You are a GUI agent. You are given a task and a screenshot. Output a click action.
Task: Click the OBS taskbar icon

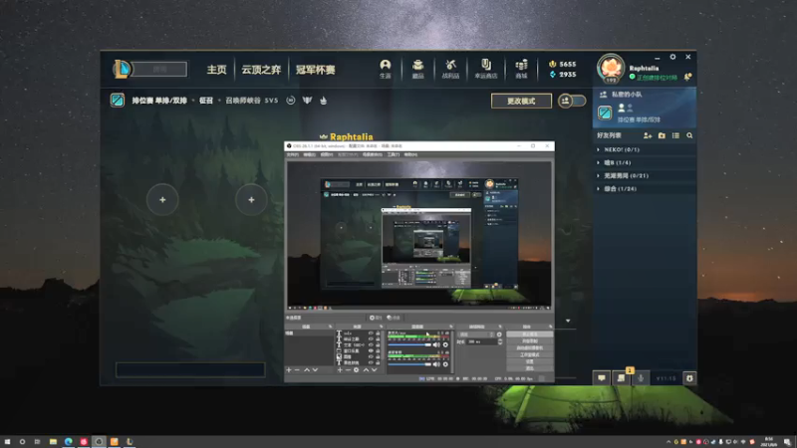(99, 441)
